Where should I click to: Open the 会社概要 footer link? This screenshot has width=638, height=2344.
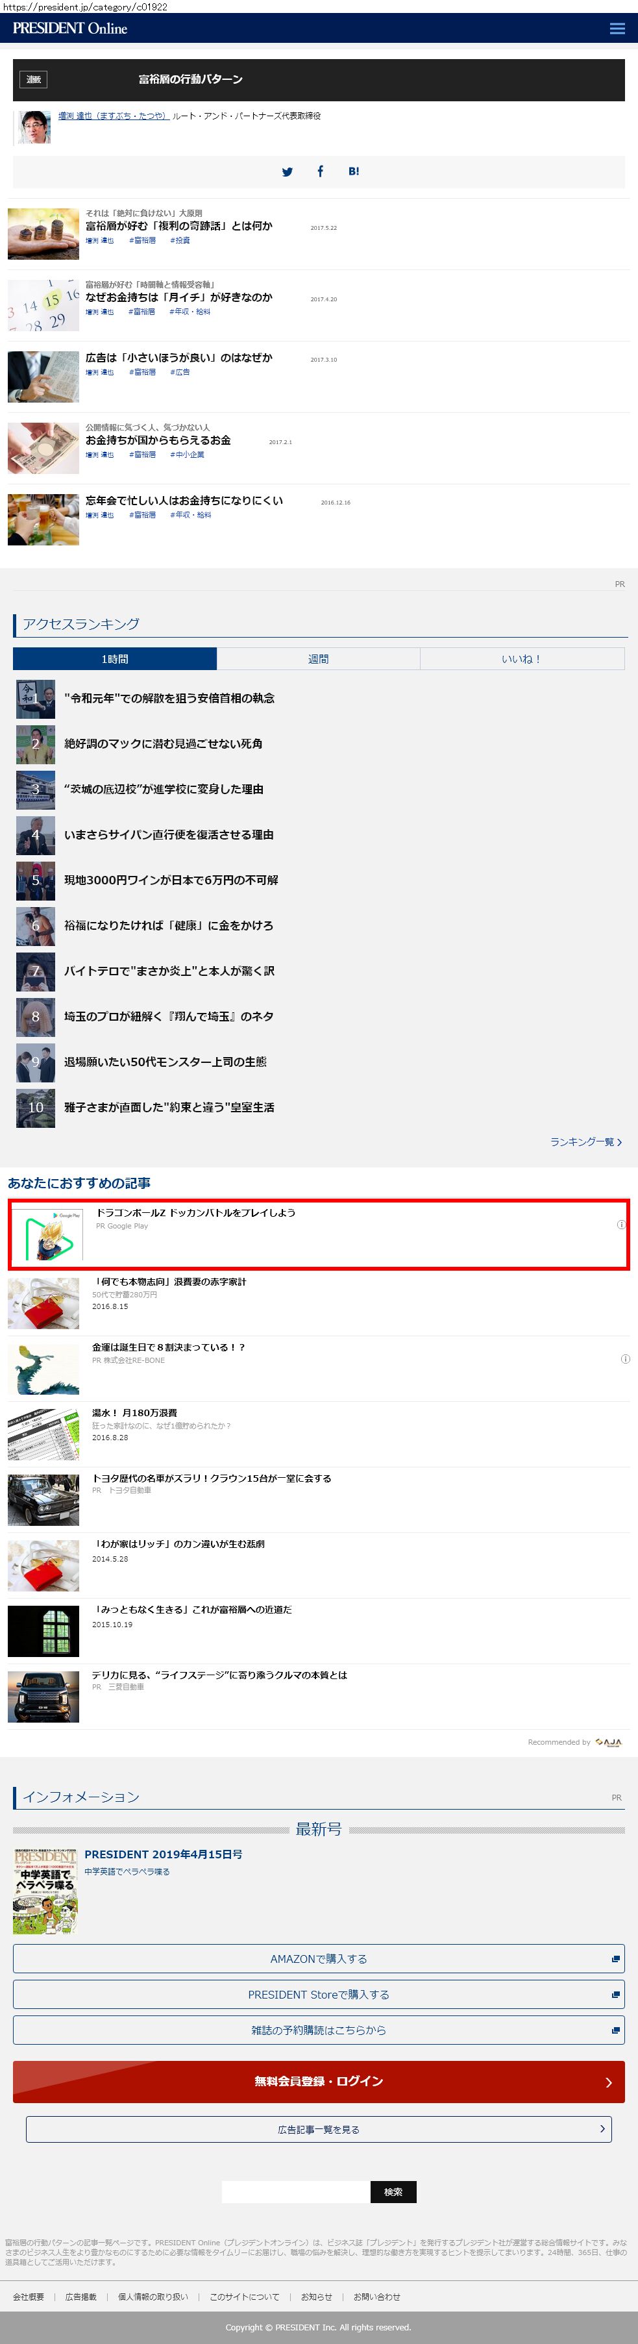tap(28, 2297)
